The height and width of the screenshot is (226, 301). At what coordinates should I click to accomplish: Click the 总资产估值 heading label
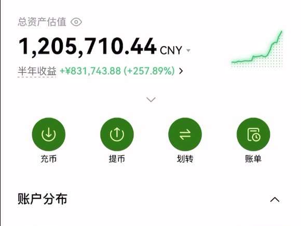pos(42,22)
